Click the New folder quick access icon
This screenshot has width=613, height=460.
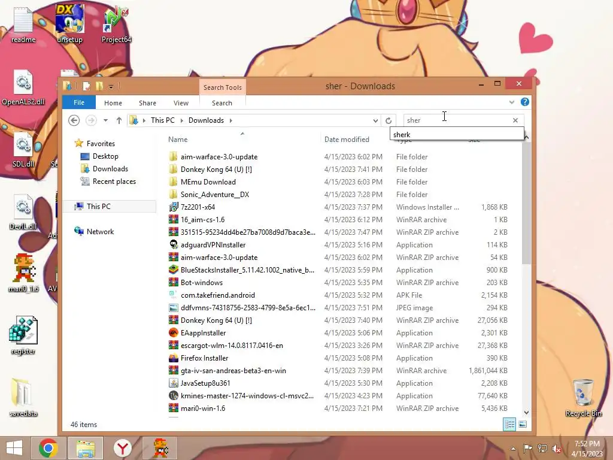tap(99, 86)
